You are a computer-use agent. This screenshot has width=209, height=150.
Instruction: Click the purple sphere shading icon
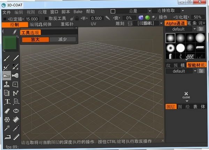pos(141,18)
